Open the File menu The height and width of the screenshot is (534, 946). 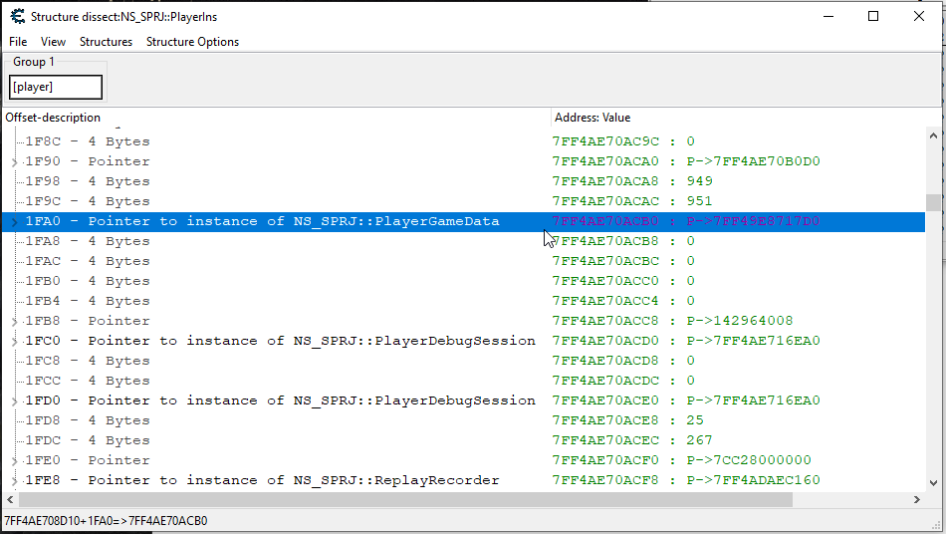coord(18,42)
